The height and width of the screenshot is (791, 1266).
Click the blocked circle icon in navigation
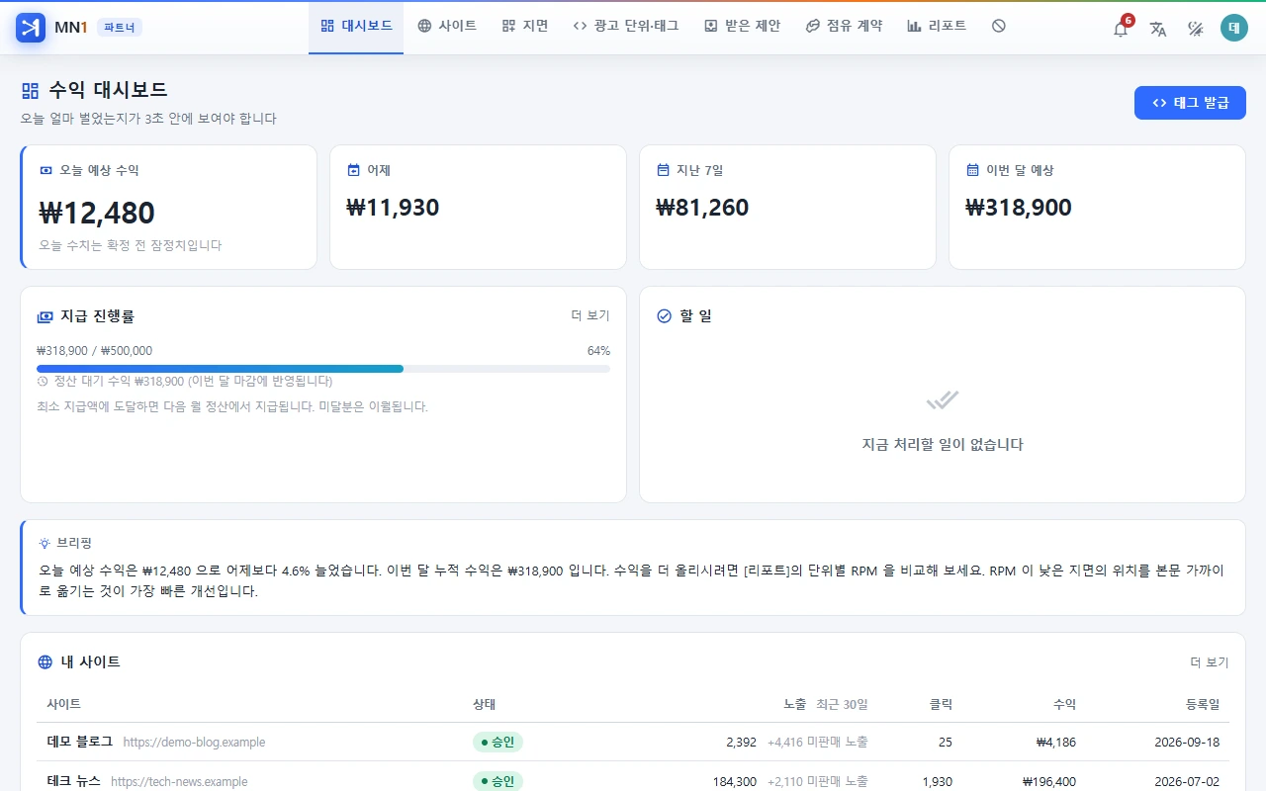[999, 26]
